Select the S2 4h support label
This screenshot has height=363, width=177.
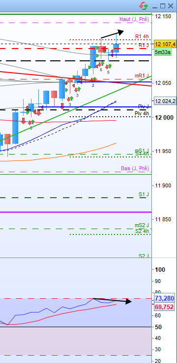tap(142, 231)
